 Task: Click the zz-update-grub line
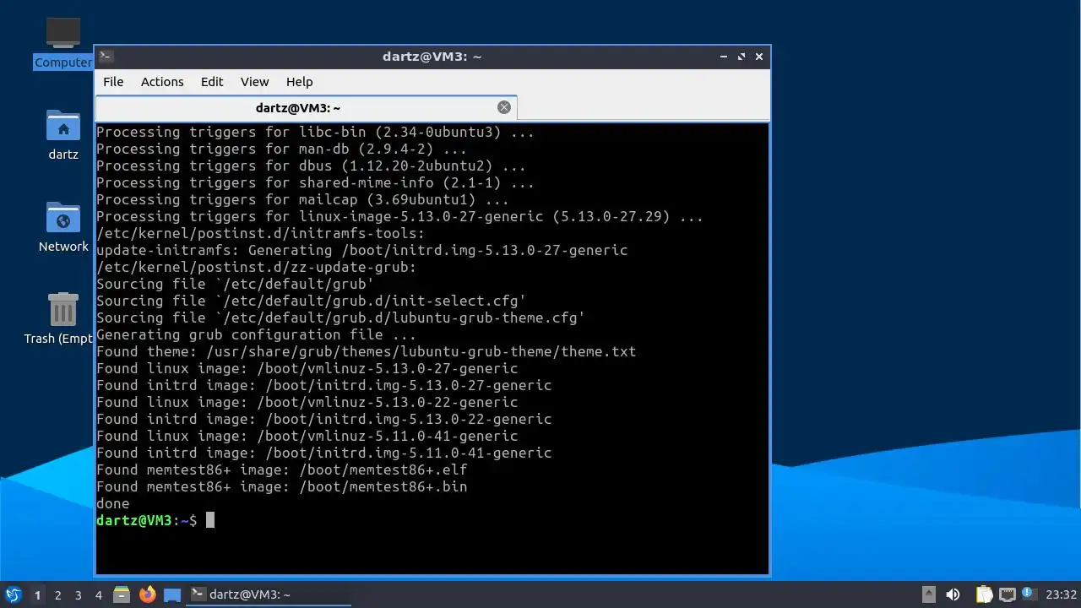point(256,267)
